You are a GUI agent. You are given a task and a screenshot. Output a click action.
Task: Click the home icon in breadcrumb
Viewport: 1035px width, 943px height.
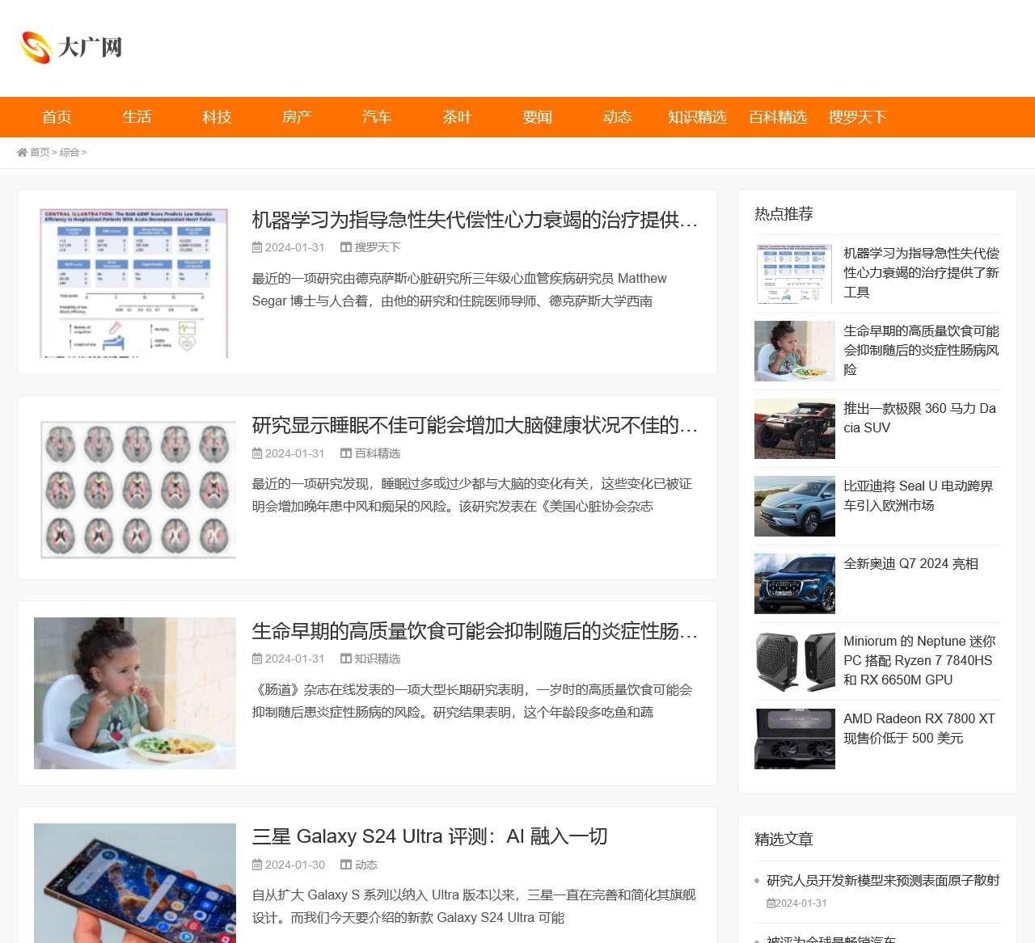pos(23,152)
